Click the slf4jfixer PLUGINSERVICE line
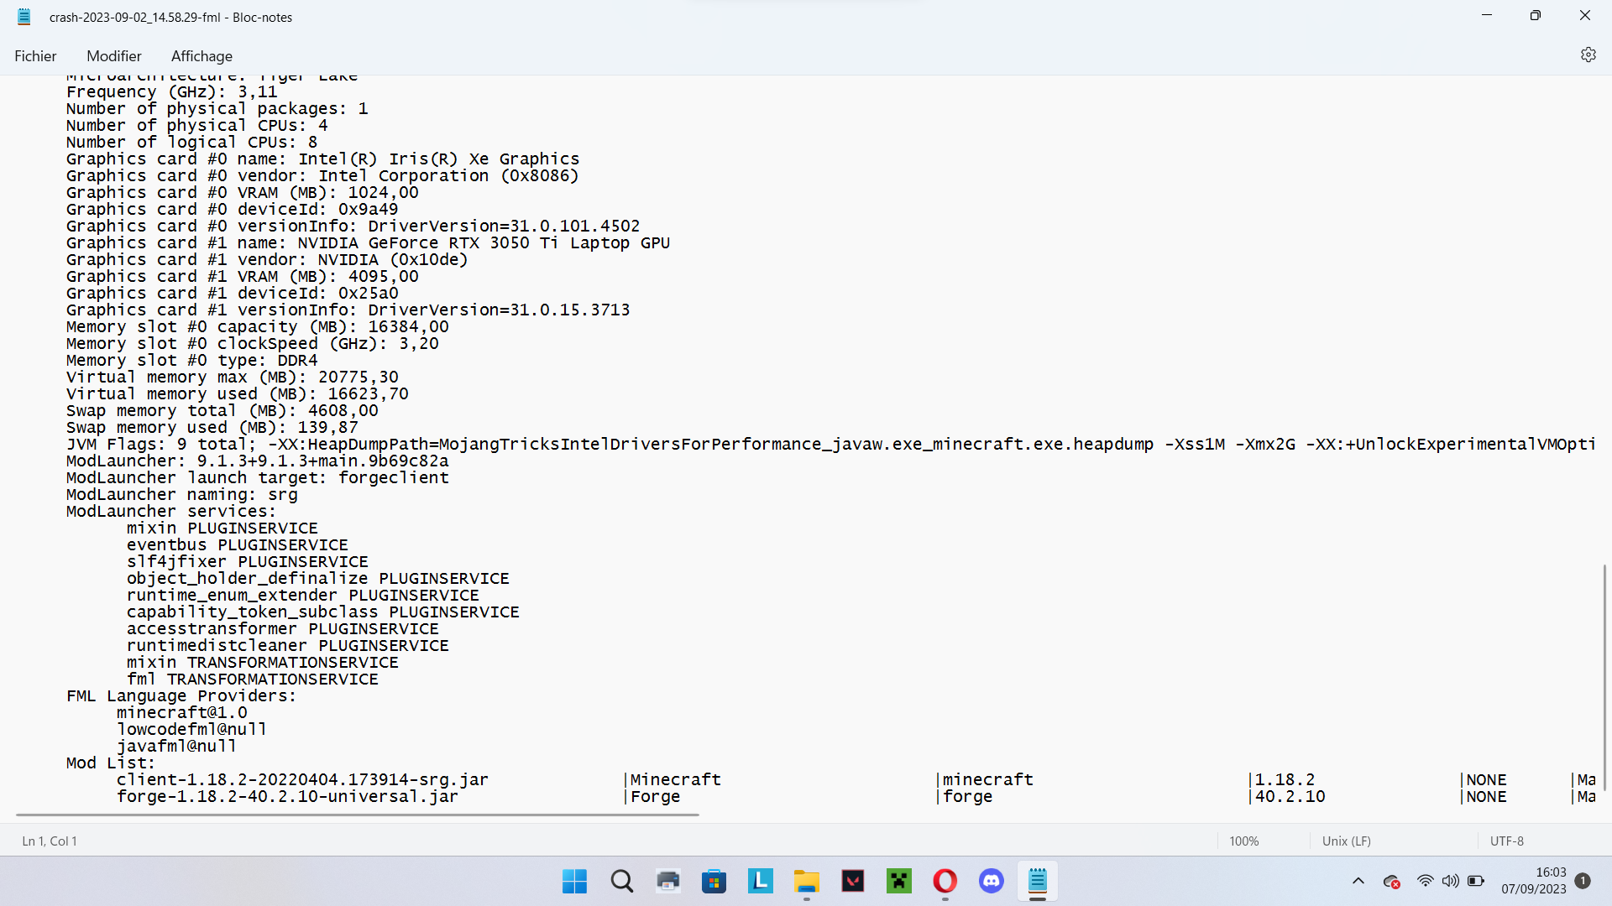The height and width of the screenshot is (906, 1612). pyautogui.click(x=248, y=562)
